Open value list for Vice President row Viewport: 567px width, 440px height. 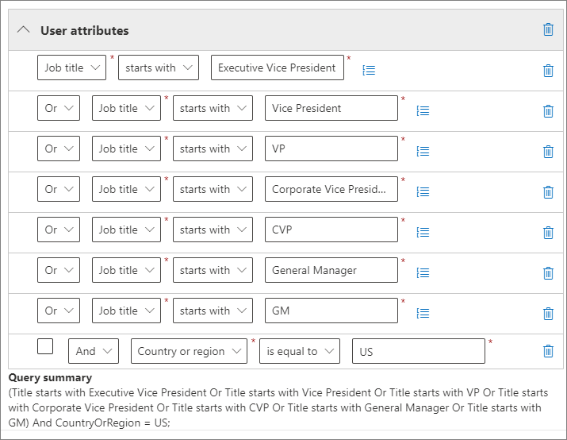(423, 110)
